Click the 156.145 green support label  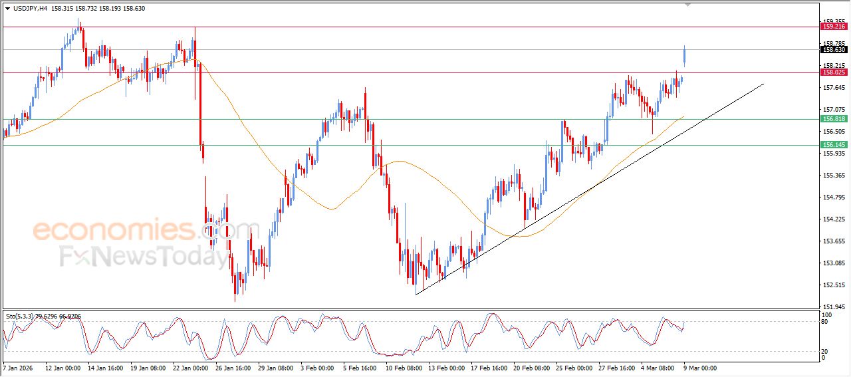pos(834,144)
